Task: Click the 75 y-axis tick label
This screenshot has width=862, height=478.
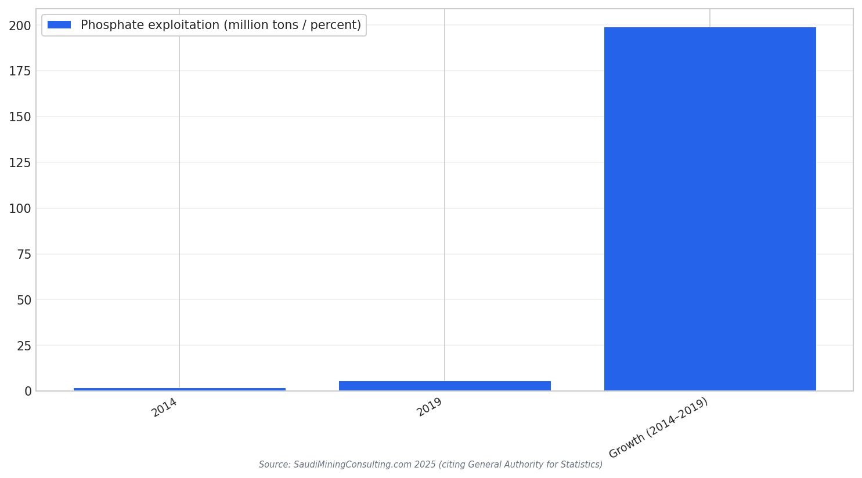Action: [x=24, y=254]
